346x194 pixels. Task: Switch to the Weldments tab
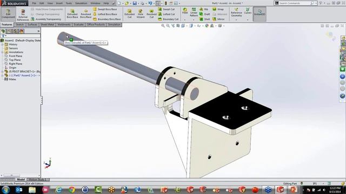pos(64,25)
